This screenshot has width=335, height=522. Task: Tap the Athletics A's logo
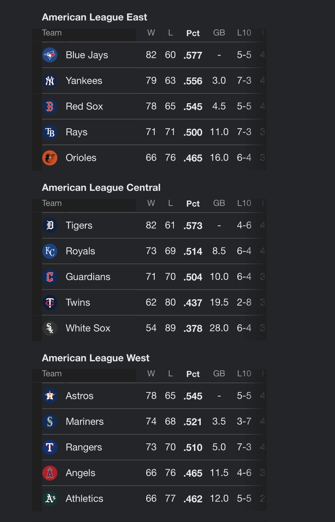pyautogui.click(x=50, y=498)
